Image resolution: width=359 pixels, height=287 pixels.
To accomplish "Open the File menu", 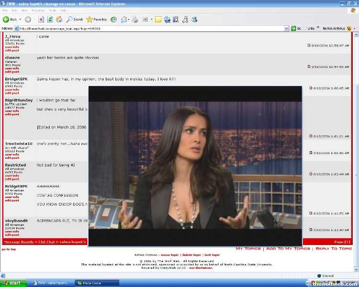I will [x=5, y=10].
